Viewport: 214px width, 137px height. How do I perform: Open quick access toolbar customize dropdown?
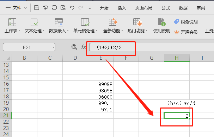[90, 8]
